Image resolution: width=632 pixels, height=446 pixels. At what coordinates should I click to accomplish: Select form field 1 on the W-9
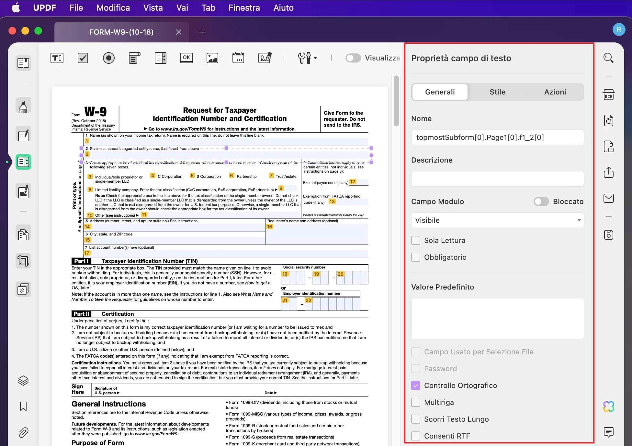(226, 141)
